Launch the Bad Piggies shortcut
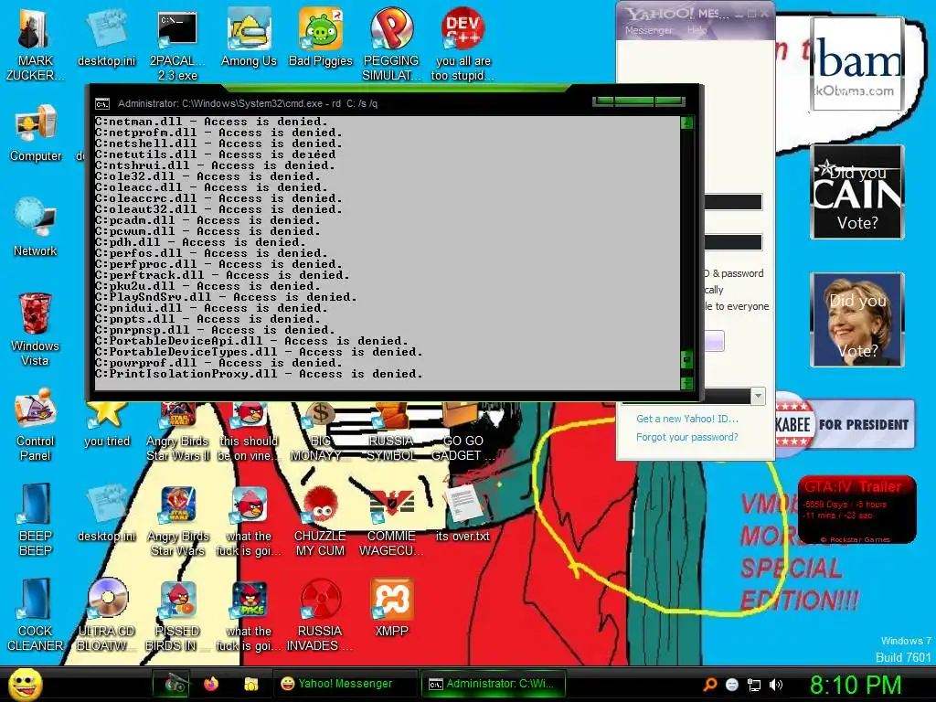Image resolution: width=936 pixels, height=702 pixels. tap(321, 38)
